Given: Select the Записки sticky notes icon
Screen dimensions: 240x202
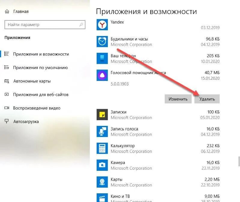Looking at the screenshot, I should pyautogui.click(x=102, y=114).
